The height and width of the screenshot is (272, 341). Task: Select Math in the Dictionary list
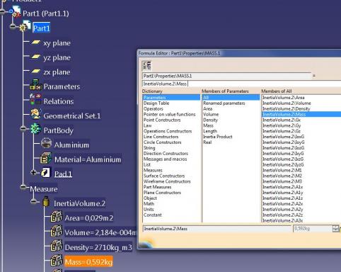[149, 204]
